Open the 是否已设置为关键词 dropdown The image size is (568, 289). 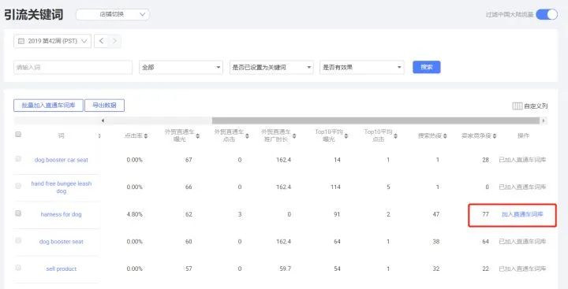click(x=271, y=67)
